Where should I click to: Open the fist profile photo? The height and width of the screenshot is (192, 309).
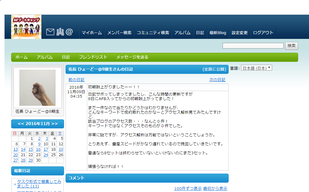click(37, 88)
